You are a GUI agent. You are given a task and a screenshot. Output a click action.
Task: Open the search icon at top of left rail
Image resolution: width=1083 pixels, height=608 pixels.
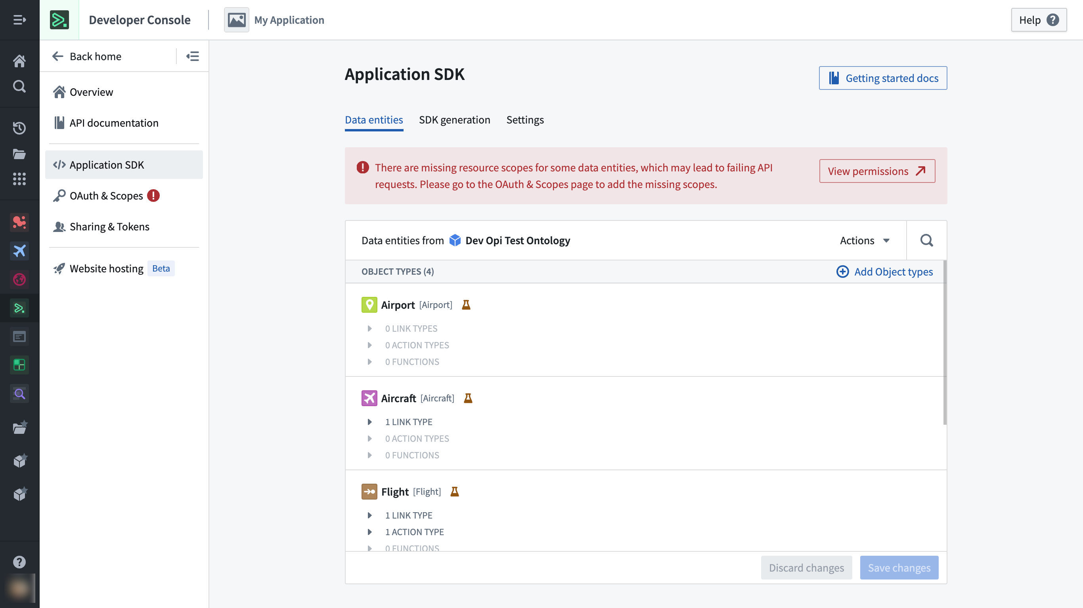[19, 87]
